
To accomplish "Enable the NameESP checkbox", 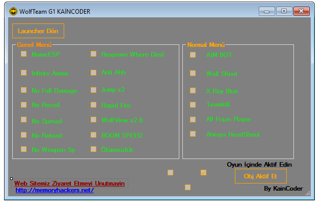I will pyautogui.click(x=23, y=54).
